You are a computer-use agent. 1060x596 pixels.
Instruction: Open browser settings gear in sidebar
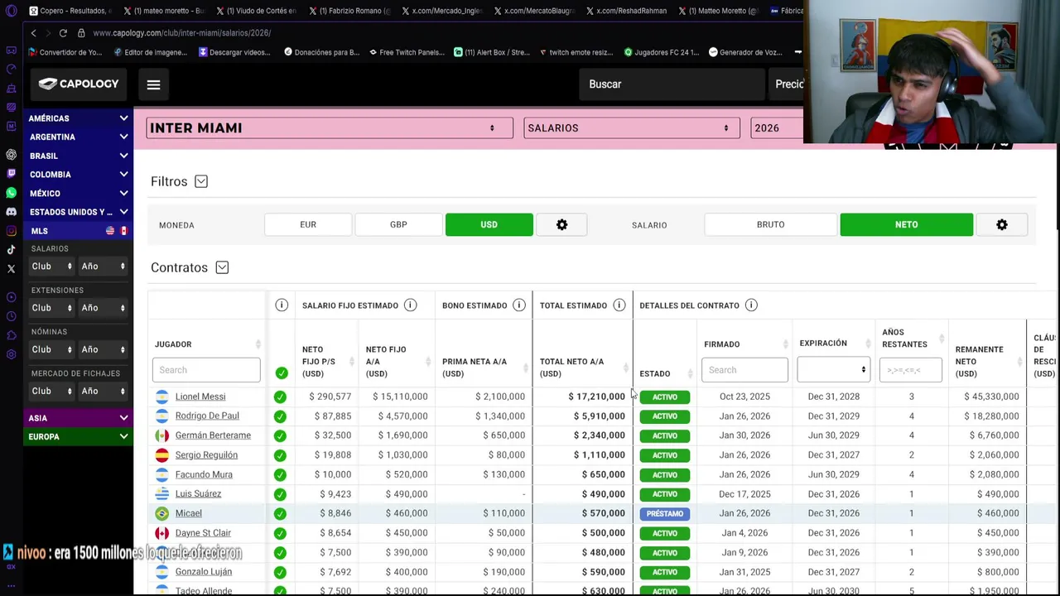click(x=11, y=354)
